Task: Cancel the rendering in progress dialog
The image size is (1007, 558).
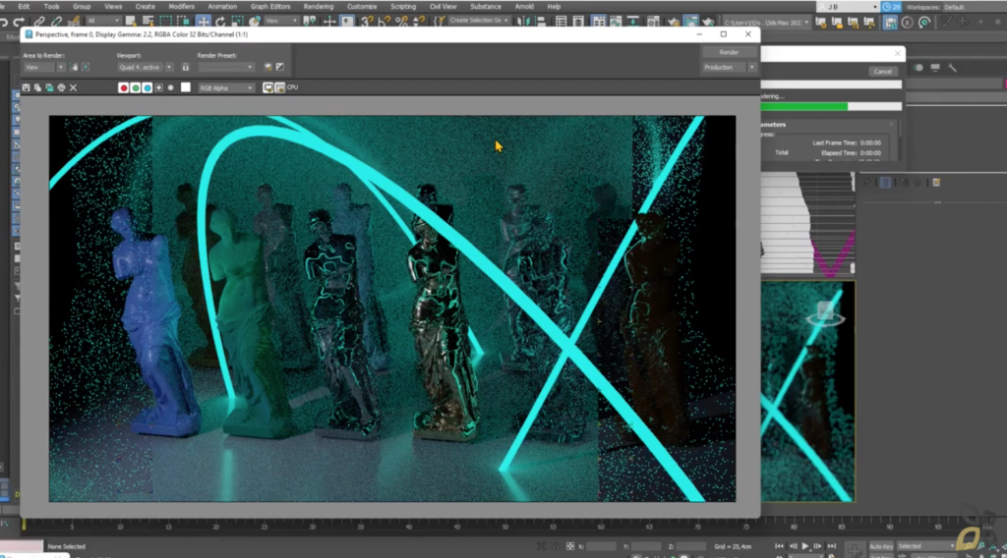Action: 882,71
